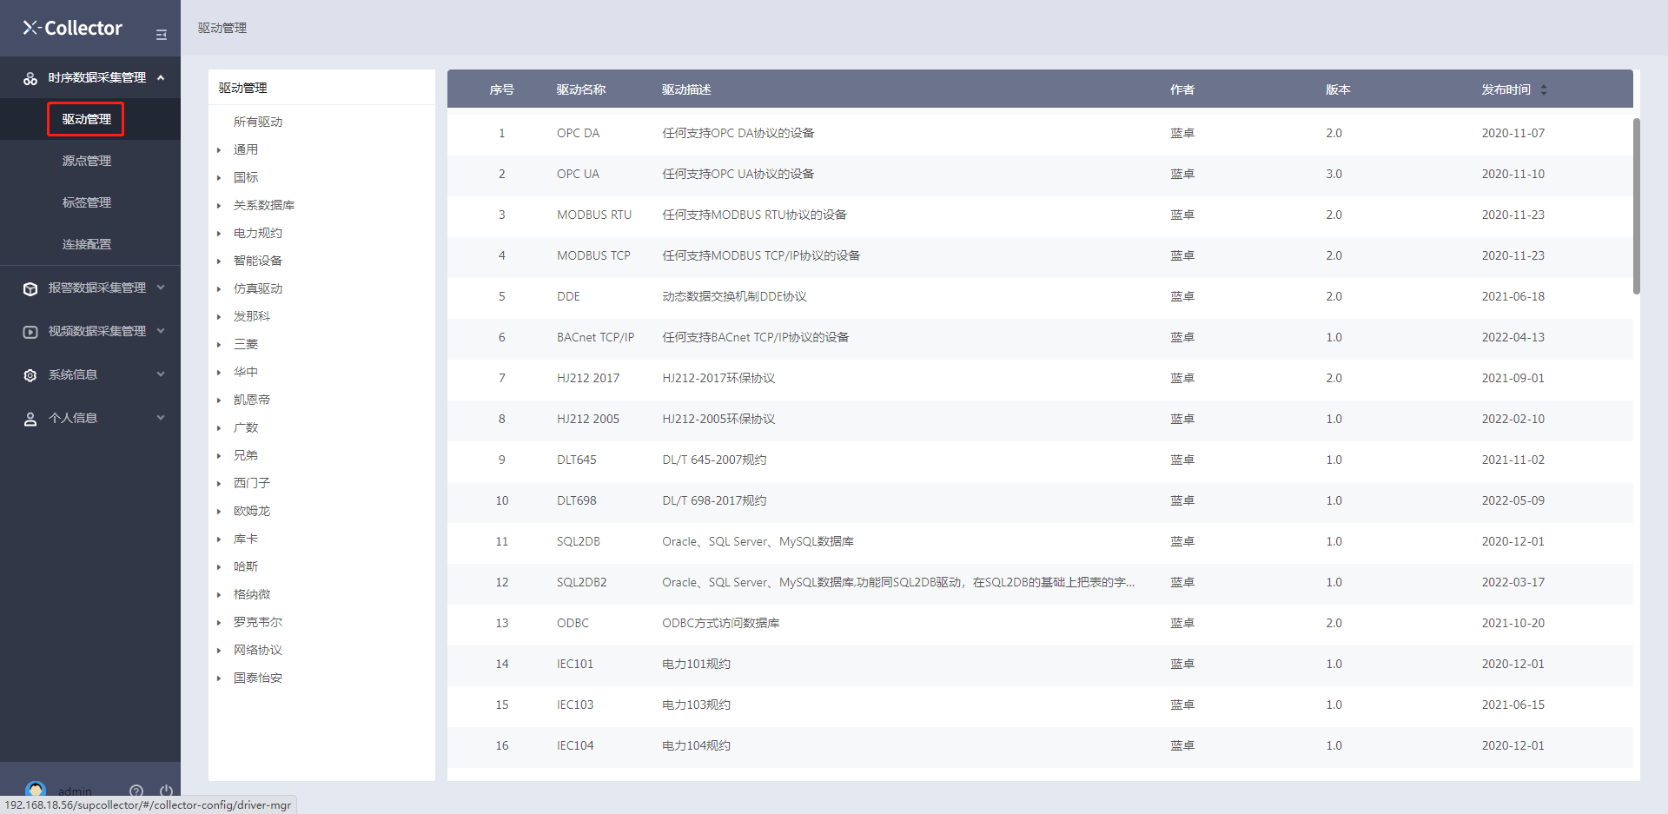This screenshot has height=814, width=1668.
Task: Click the DDE row date 2021-06-18
Action: [x=1513, y=296]
